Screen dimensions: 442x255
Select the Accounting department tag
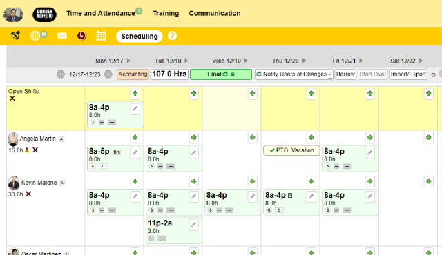click(133, 74)
